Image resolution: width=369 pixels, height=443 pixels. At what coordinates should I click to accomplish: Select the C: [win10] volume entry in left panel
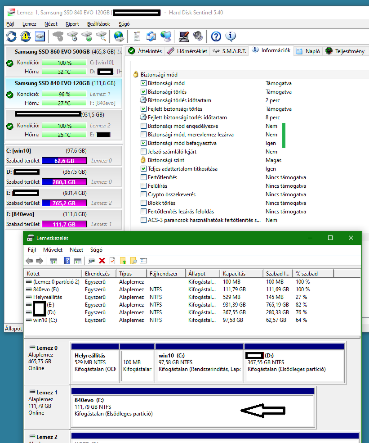(64, 155)
